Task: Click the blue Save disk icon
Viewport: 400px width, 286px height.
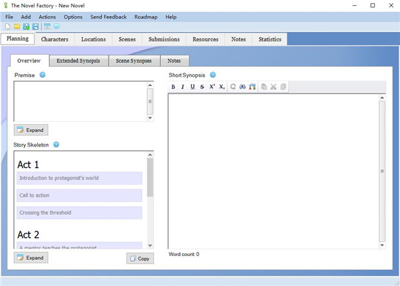Action: [35, 27]
